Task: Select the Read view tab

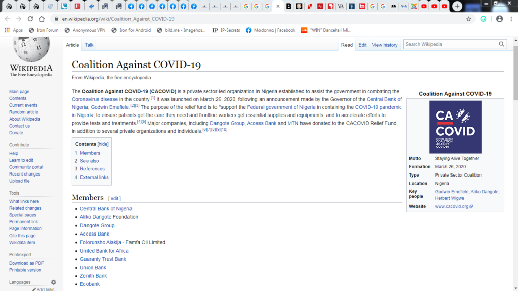Action: pyautogui.click(x=347, y=45)
